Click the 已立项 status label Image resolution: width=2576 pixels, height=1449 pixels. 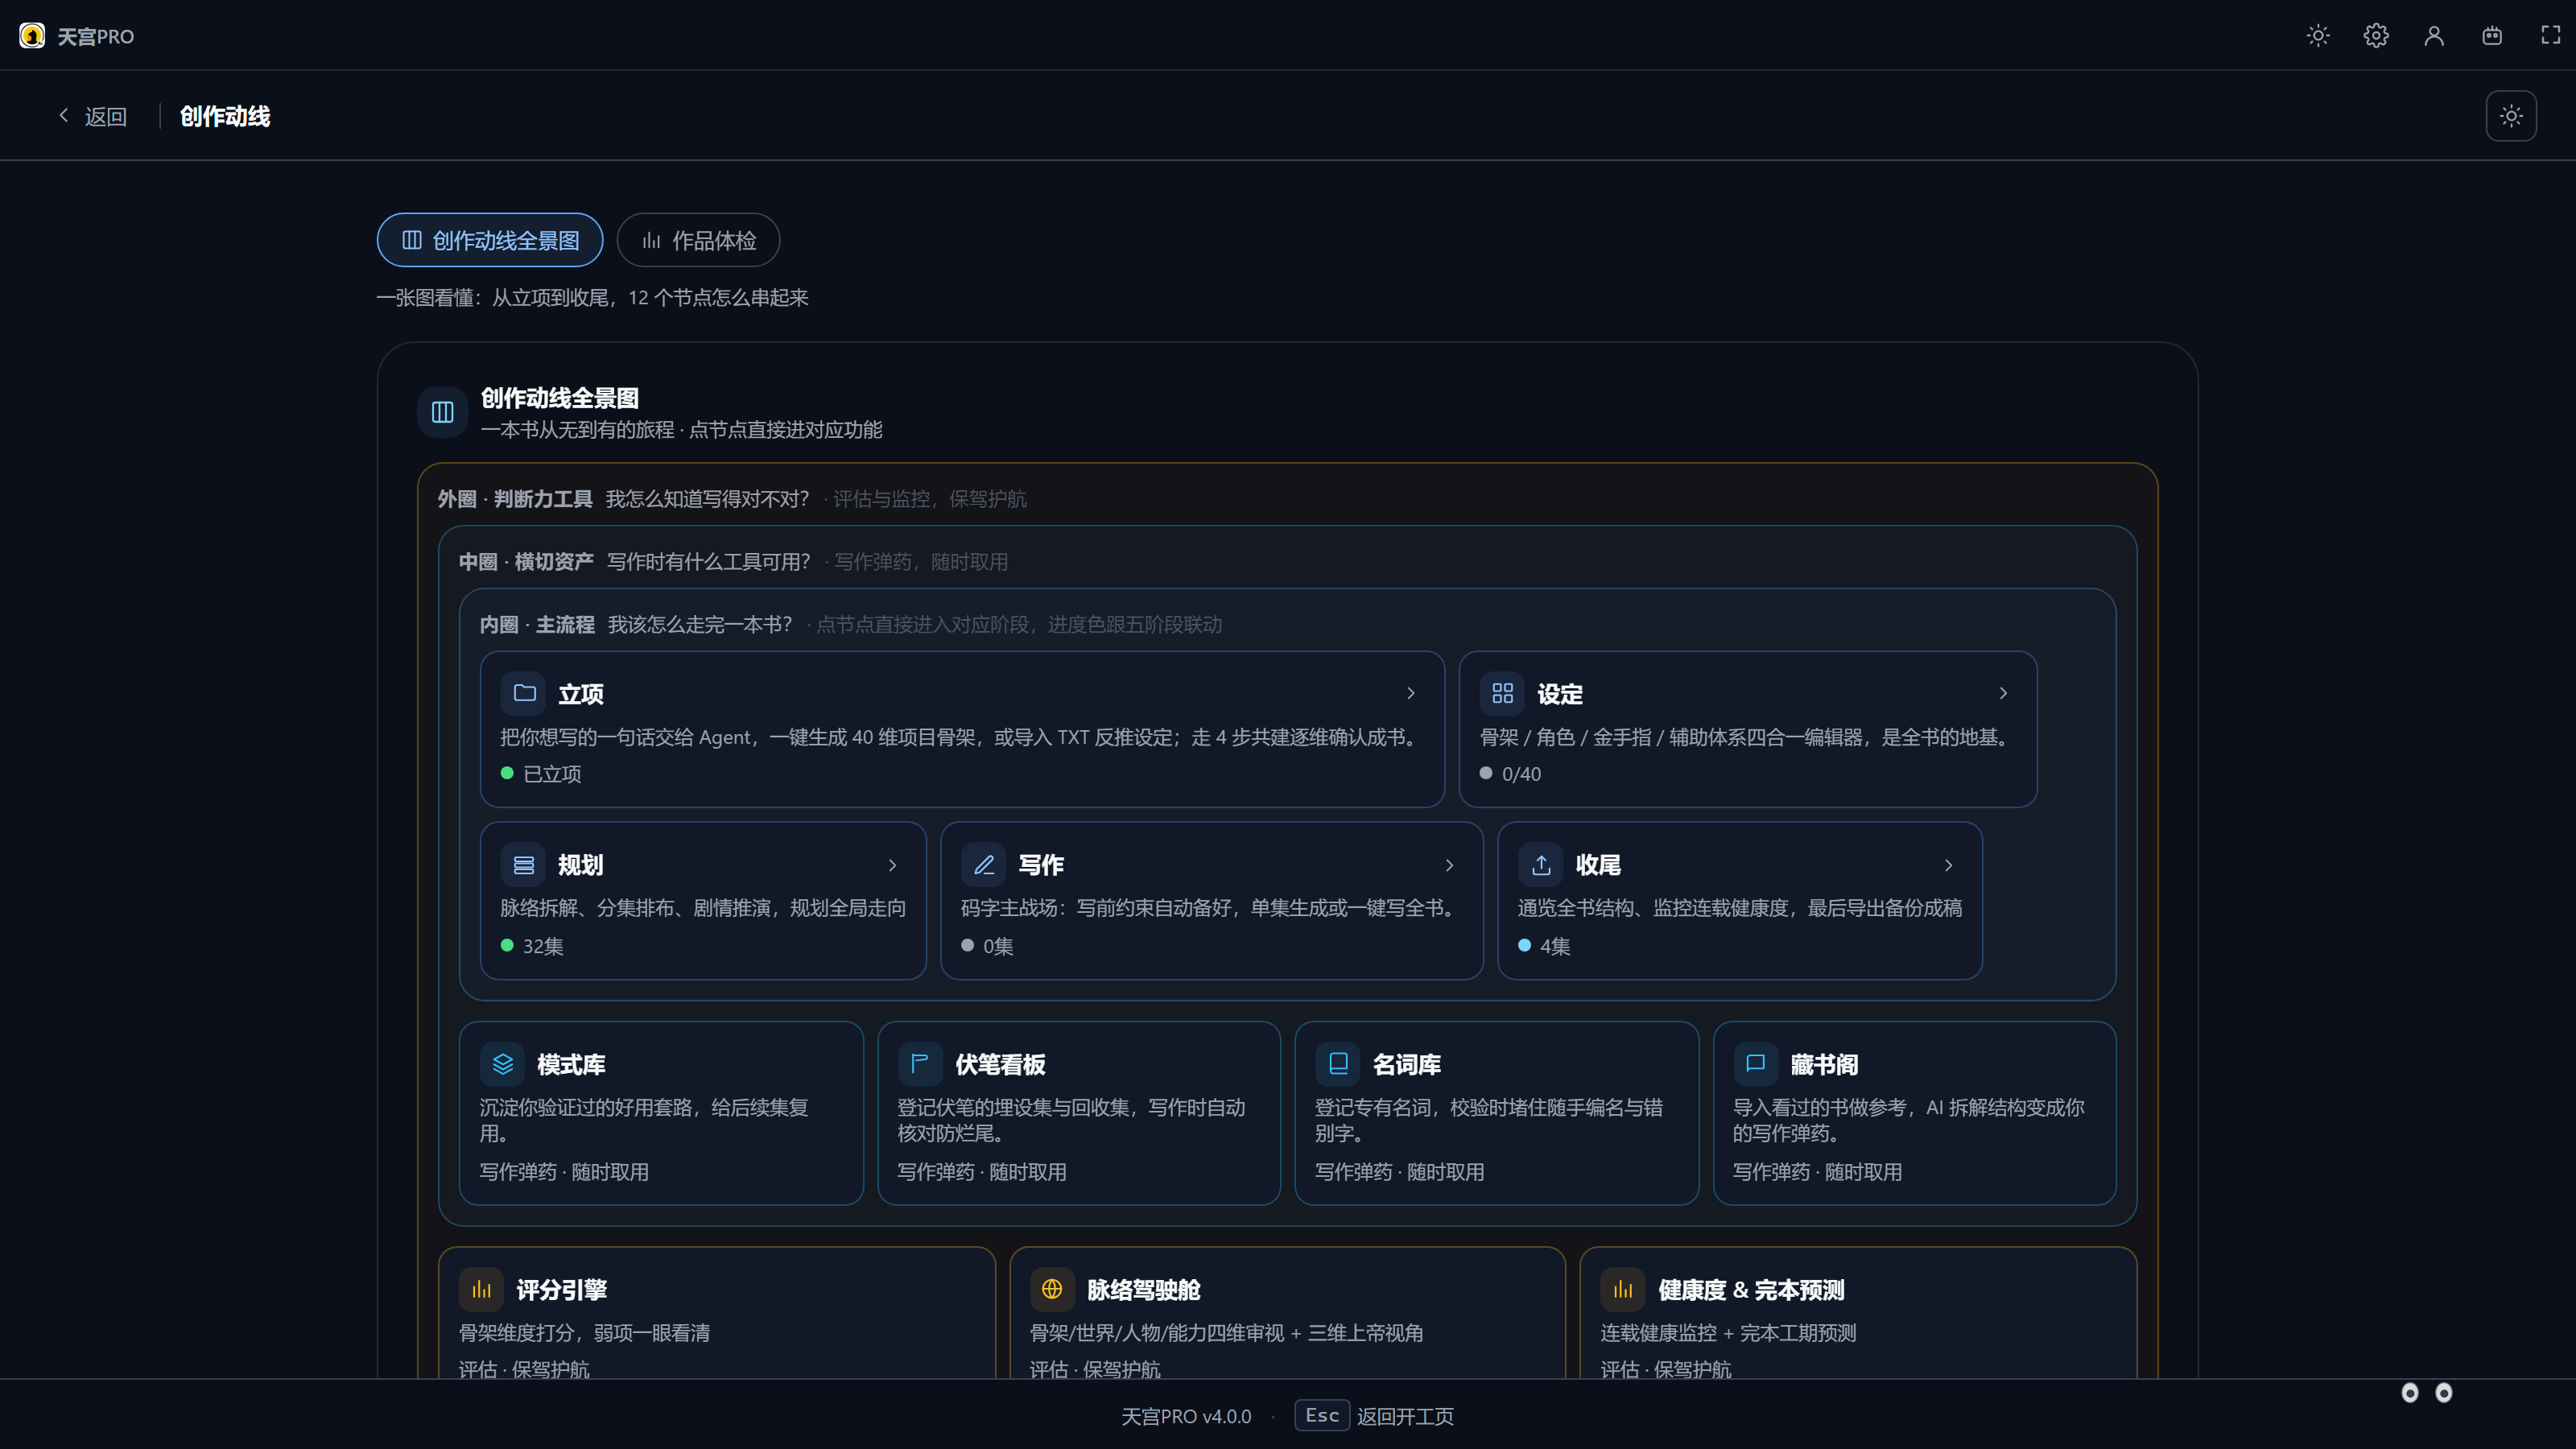point(552,774)
